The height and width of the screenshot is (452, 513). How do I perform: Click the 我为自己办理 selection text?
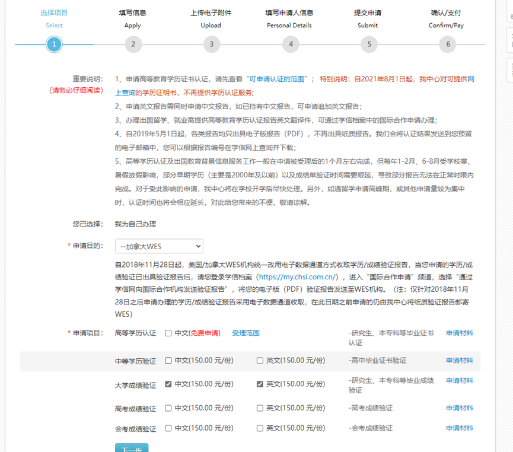(135, 224)
